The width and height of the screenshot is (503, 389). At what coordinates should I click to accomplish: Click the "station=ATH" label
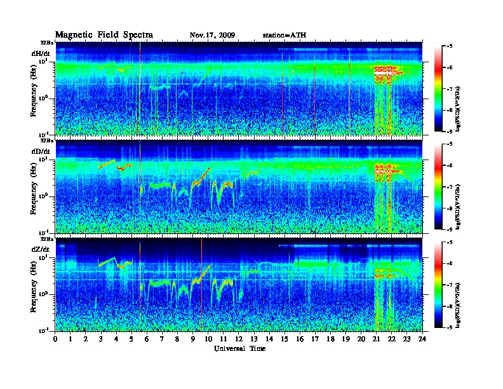point(285,36)
